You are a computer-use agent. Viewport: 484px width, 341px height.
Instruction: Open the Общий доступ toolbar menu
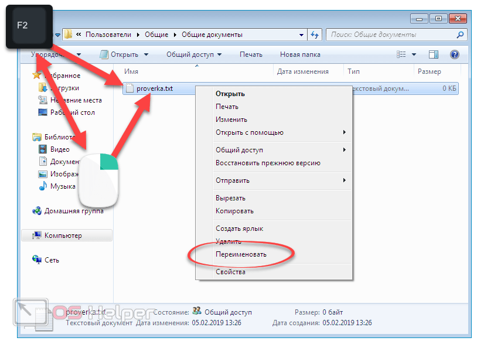pos(194,54)
